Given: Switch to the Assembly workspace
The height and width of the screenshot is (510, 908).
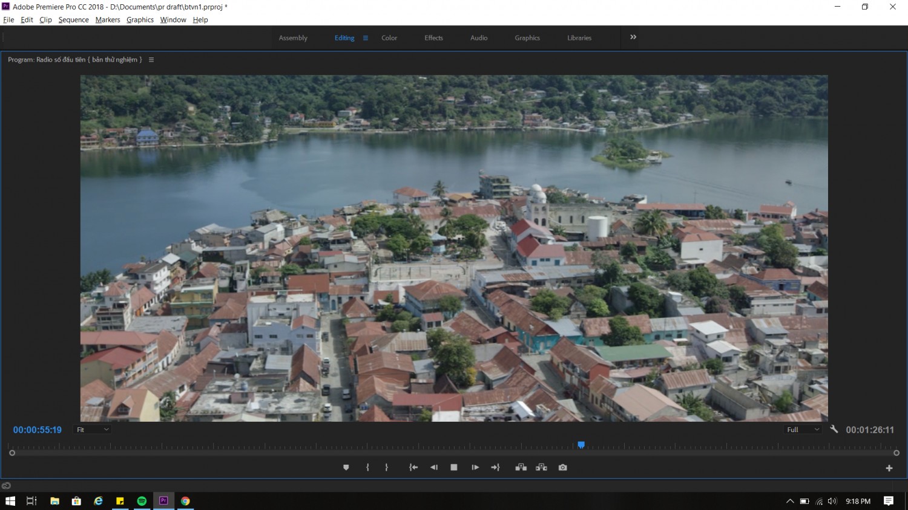Looking at the screenshot, I should click(293, 38).
